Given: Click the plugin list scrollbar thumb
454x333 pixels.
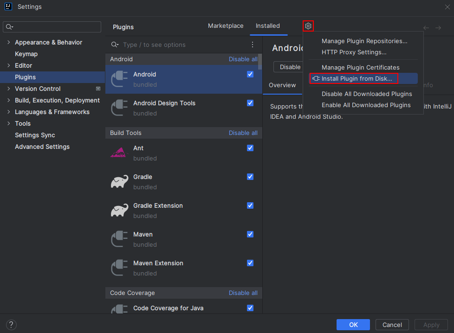Looking at the screenshot, I should tap(260, 62).
